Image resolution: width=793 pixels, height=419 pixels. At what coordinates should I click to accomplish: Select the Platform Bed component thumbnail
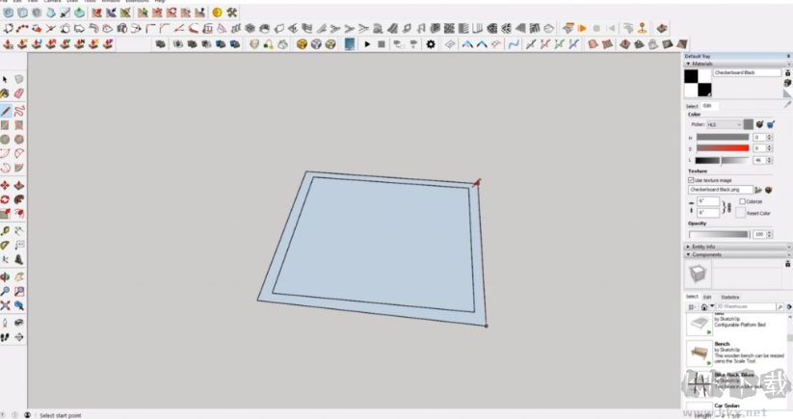[x=700, y=324]
